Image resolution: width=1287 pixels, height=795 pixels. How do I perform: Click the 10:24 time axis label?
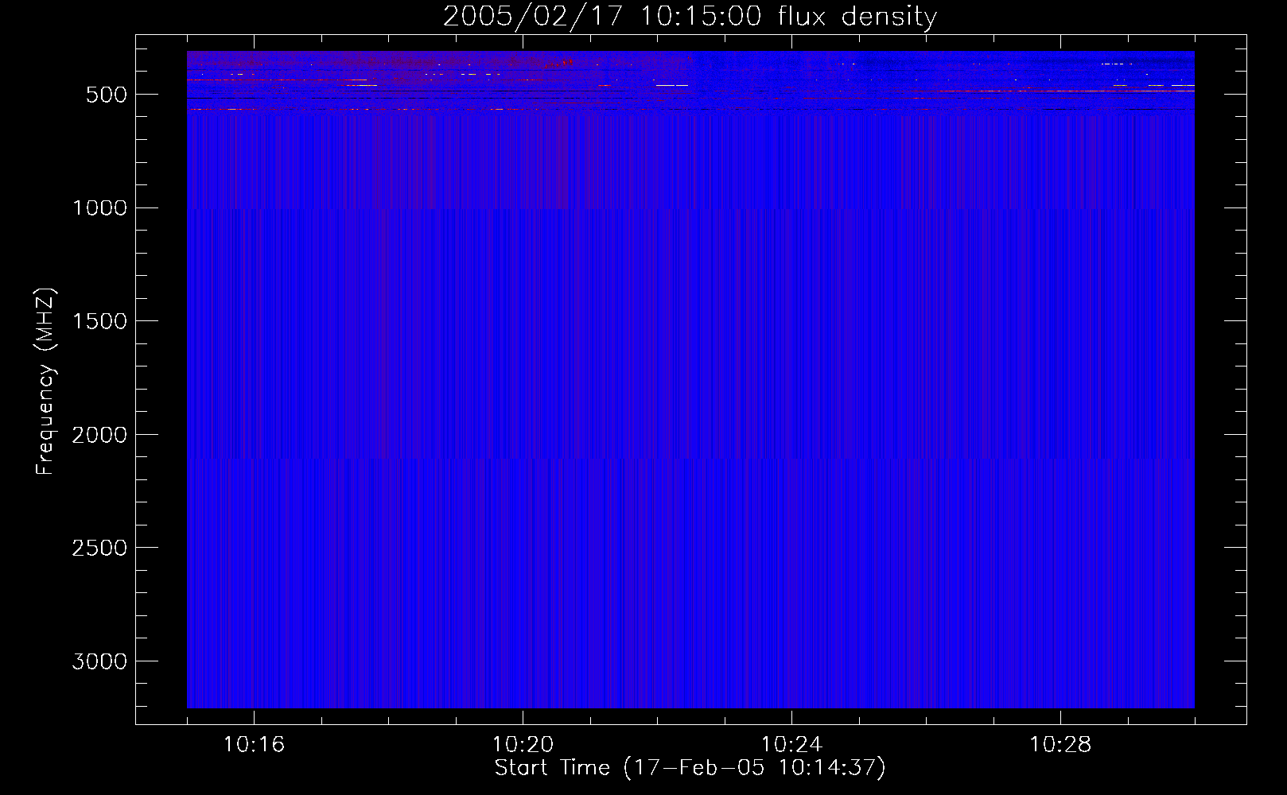[791, 745]
